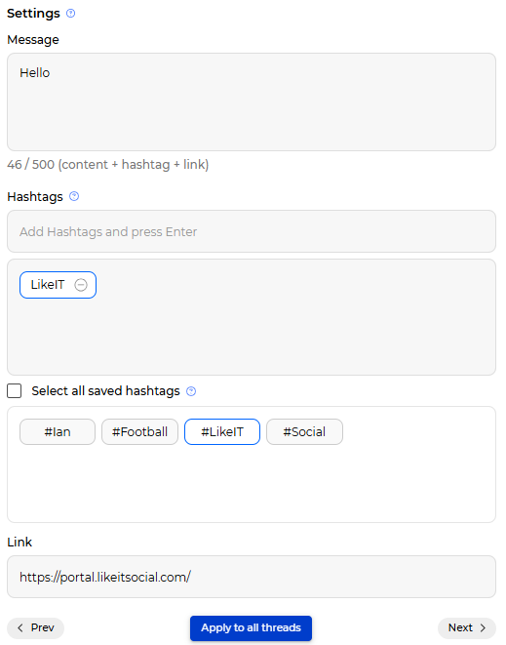Image resolution: width=506 pixels, height=645 pixels.
Task: Click the Apply to all threads button
Action: pos(251,627)
